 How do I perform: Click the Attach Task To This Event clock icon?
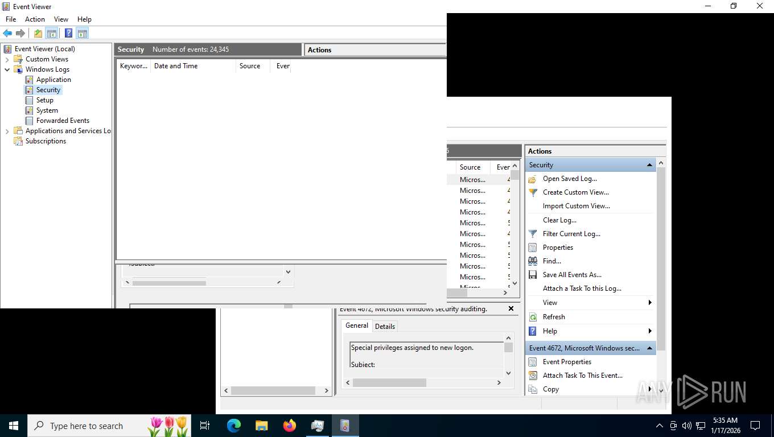point(533,376)
